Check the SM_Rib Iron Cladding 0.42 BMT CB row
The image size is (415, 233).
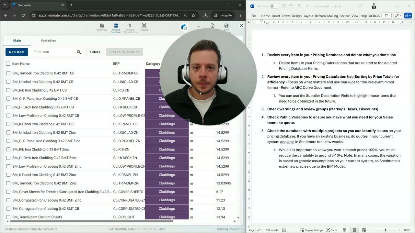(x=8, y=90)
